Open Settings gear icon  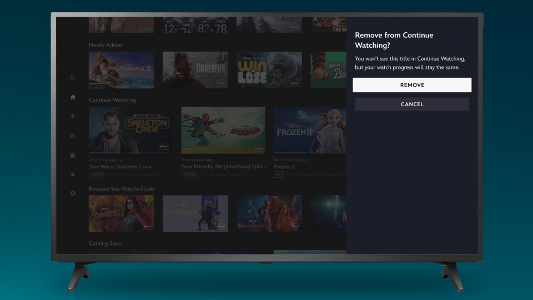coord(73,193)
